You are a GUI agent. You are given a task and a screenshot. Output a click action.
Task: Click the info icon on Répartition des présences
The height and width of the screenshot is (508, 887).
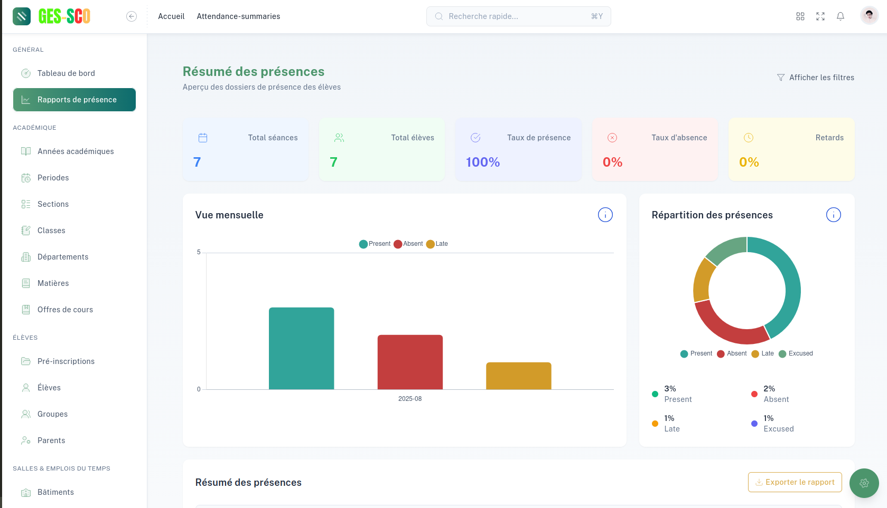point(833,215)
